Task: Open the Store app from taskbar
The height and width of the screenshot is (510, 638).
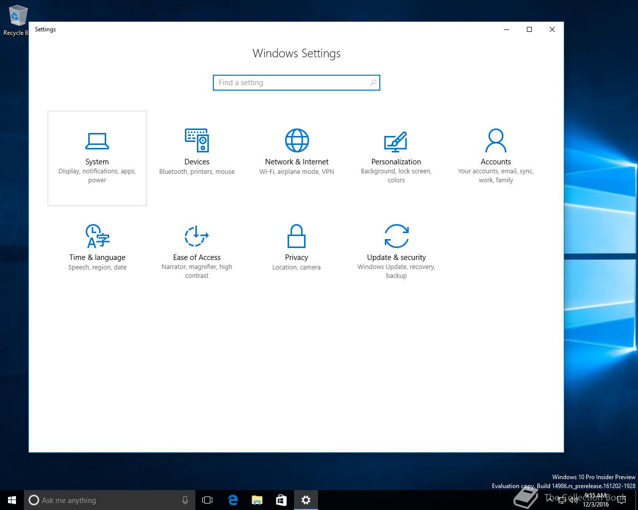Action: pos(281,500)
